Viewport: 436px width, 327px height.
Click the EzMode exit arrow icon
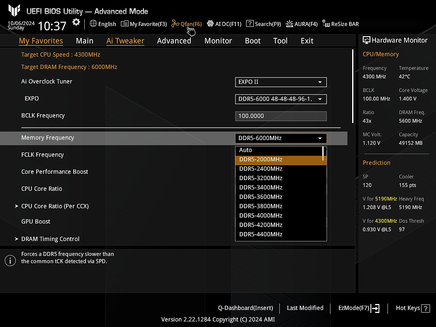pyautogui.click(x=375, y=308)
